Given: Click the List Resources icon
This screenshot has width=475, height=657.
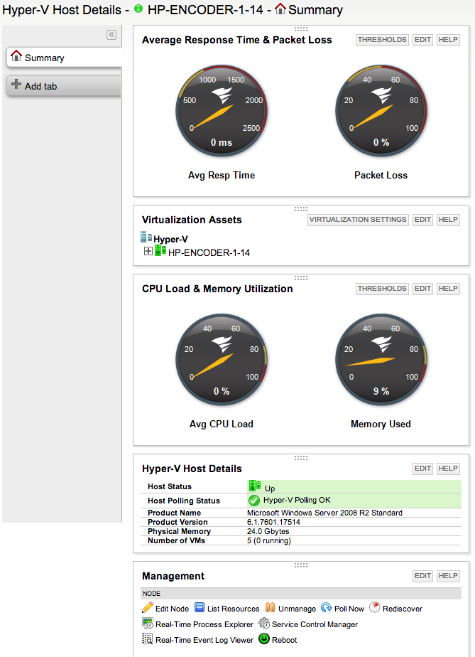Looking at the screenshot, I should (x=200, y=607).
